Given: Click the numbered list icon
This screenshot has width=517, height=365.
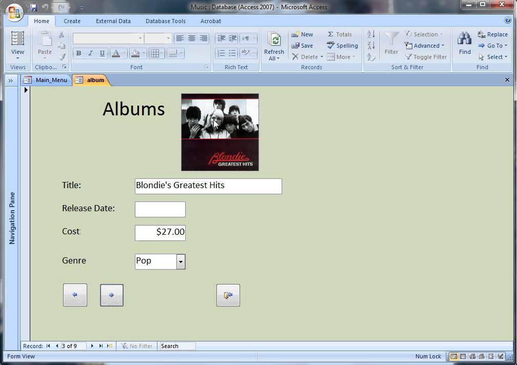Looking at the screenshot, I should pyautogui.click(x=222, y=53).
